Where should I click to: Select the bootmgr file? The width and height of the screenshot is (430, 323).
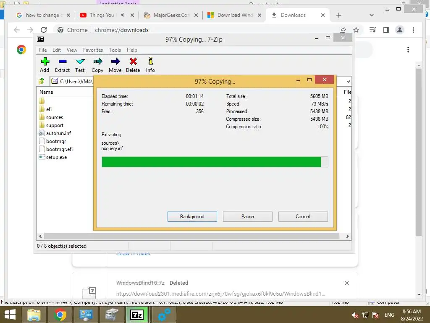tap(56, 141)
